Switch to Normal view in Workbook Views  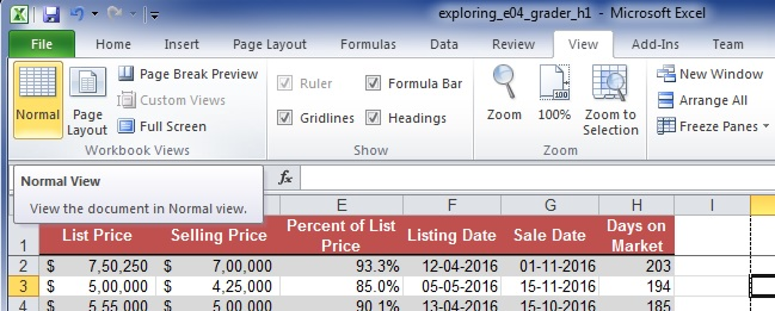click(38, 100)
